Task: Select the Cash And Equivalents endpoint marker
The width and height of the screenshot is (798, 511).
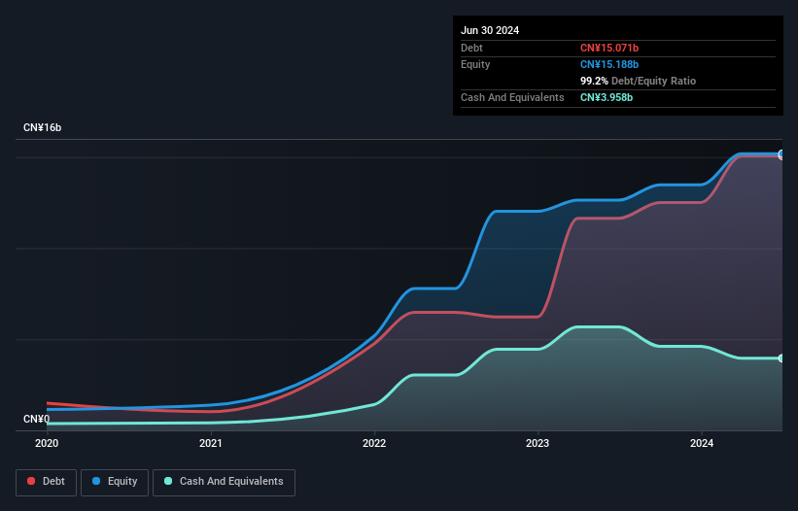Action: coord(781,358)
